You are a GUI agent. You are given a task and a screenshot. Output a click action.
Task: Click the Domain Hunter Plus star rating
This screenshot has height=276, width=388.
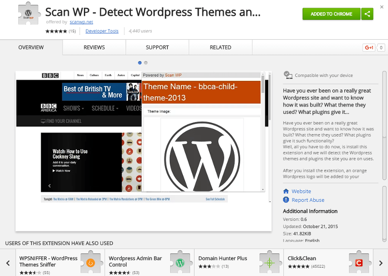[x=209, y=266]
